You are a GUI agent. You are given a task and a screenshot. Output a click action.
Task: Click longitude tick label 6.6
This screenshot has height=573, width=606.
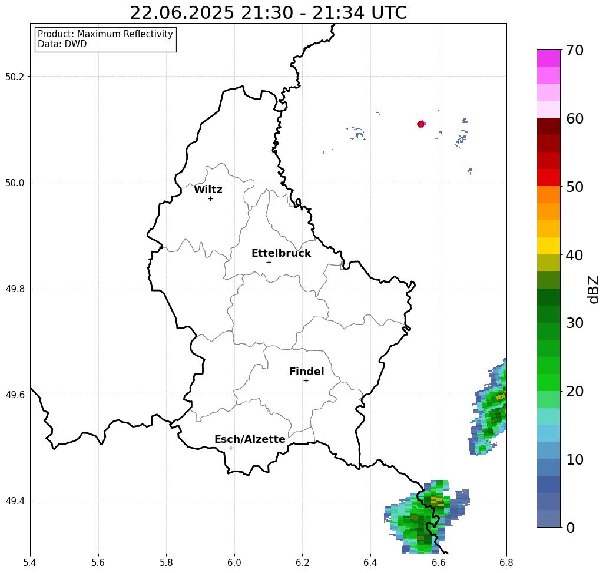coord(439,562)
